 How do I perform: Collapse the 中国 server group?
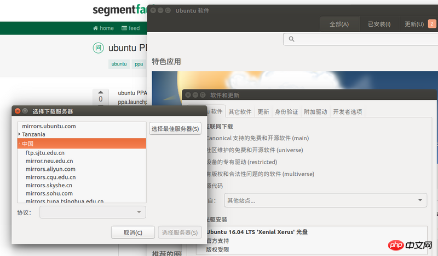pyautogui.click(x=19, y=144)
